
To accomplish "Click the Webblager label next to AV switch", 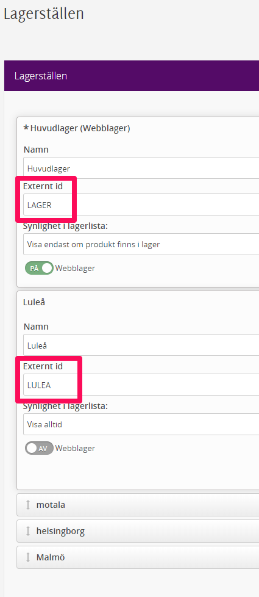I will (75, 448).
